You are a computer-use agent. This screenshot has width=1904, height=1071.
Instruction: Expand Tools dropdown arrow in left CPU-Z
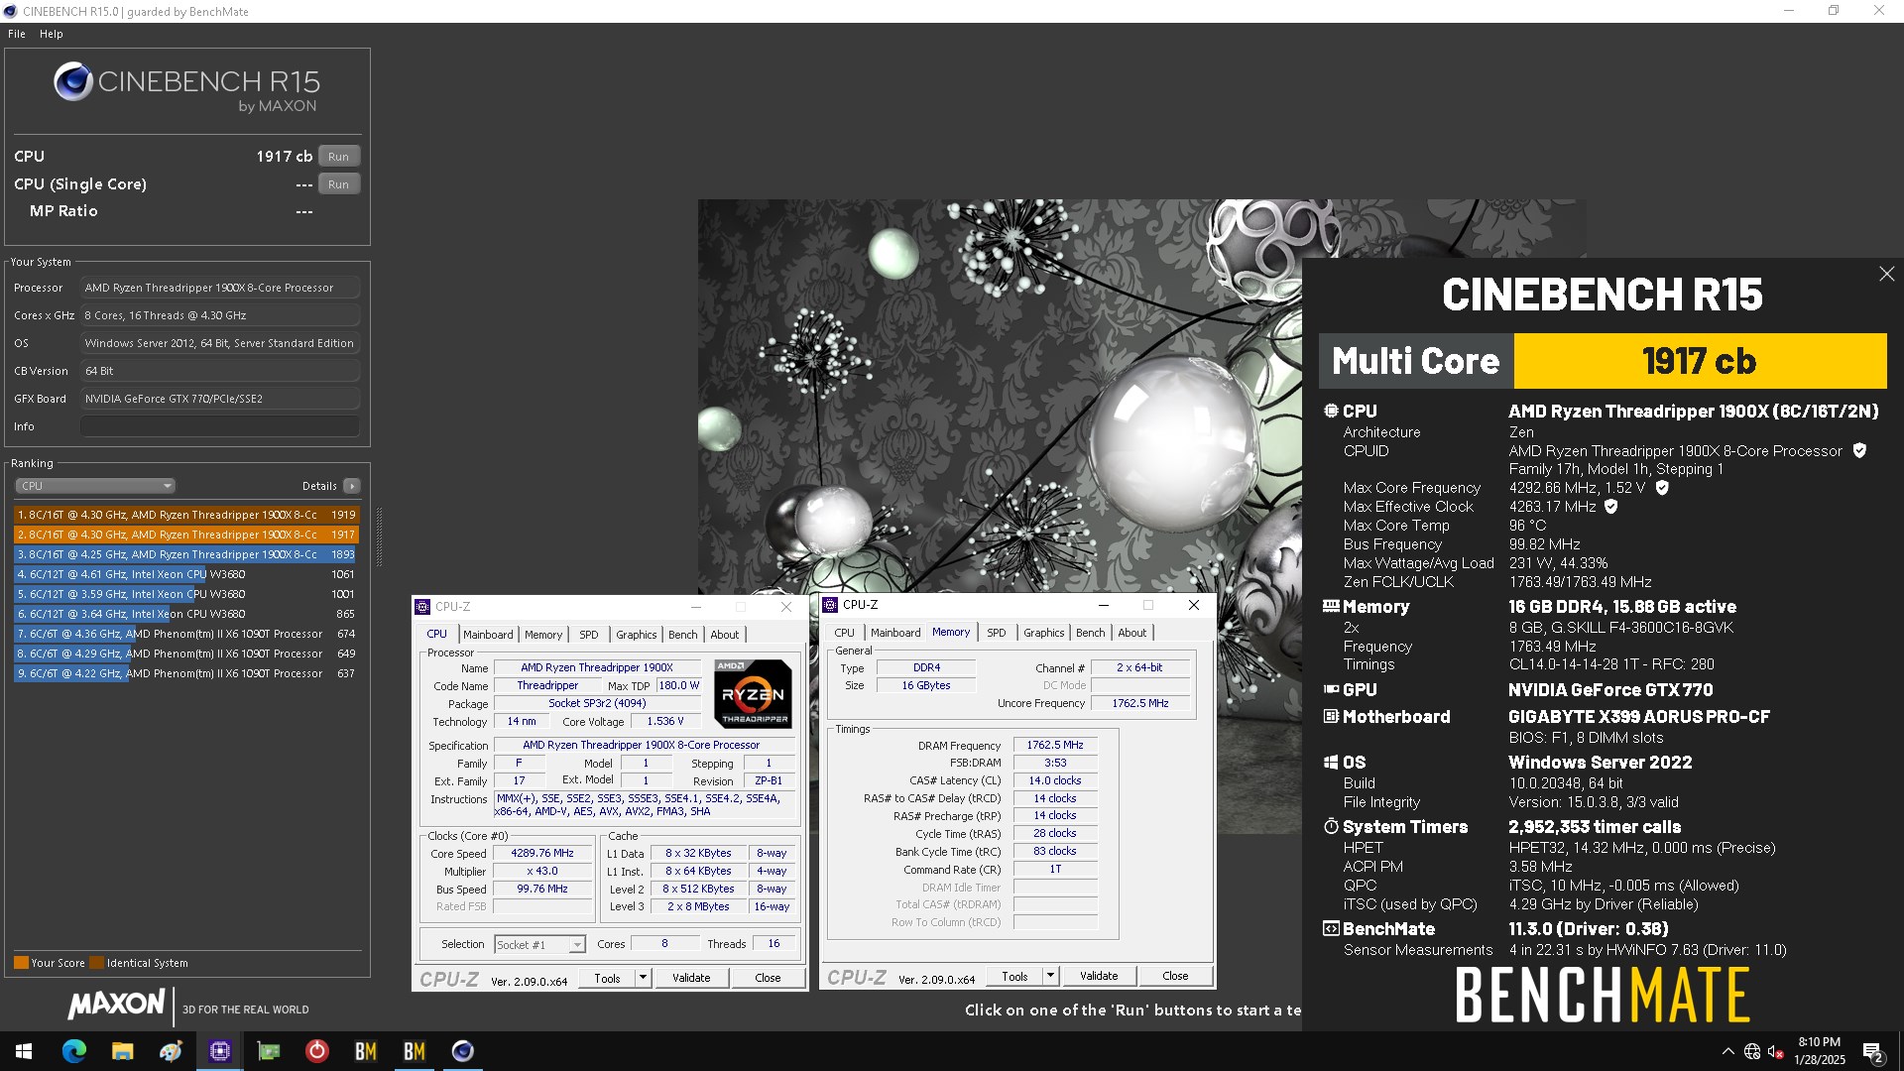pos(643,978)
